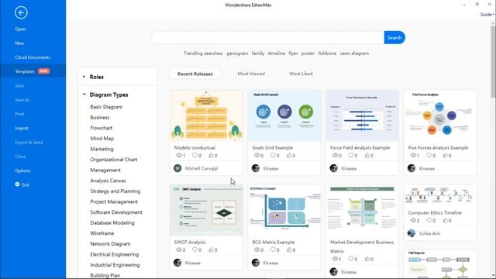Click Kiraaaa avatar under Five Forces Analysis
This screenshot has width=496, height=279.
412,168
